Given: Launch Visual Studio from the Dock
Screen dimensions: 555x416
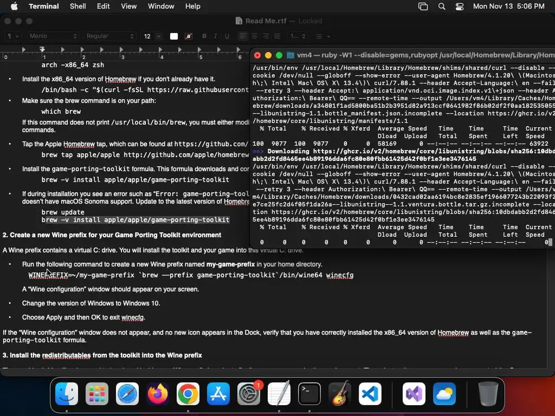Looking at the screenshot, I should tap(414, 394).
